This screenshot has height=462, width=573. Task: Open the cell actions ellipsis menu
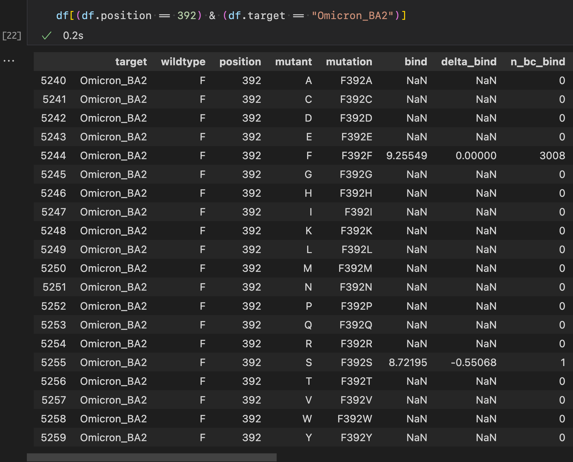9,60
